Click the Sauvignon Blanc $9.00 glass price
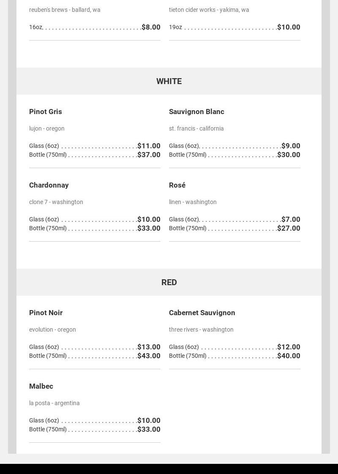 pyautogui.click(x=291, y=146)
